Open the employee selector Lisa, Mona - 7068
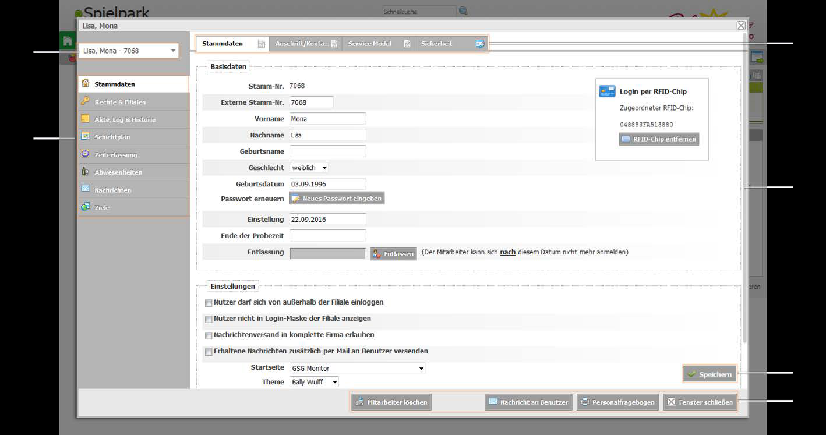 point(129,51)
